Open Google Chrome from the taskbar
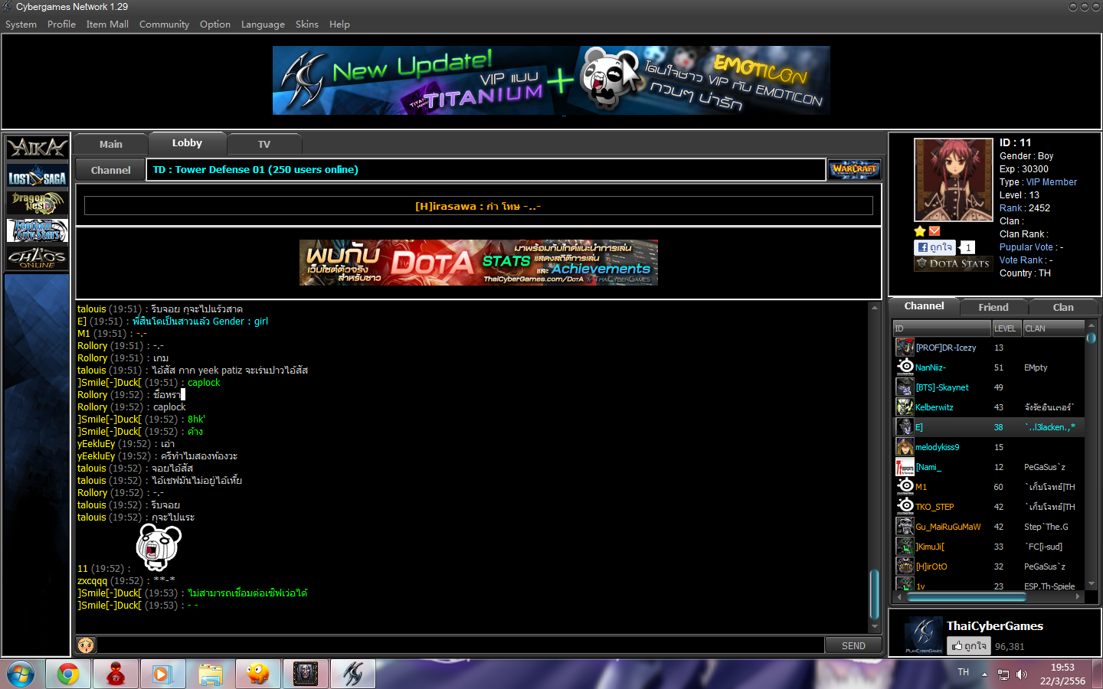This screenshot has width=1103, height=689. (68, 674)
